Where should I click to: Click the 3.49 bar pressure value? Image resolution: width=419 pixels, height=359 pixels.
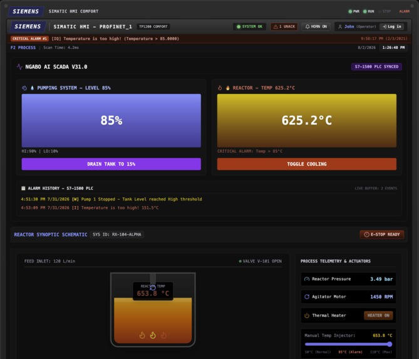[381, 279]
